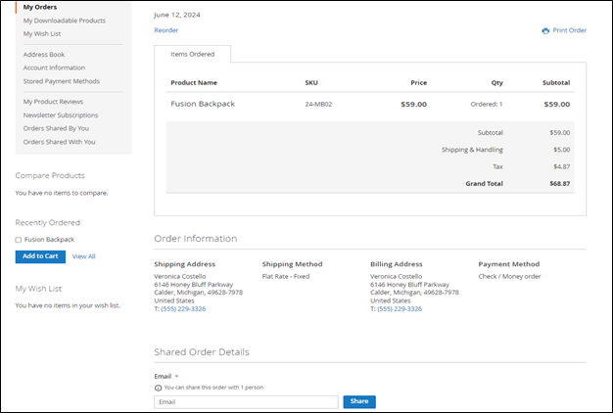Open My Product Reviews
Viewport: 613px width, 413px height.
[x=53, y=102]
